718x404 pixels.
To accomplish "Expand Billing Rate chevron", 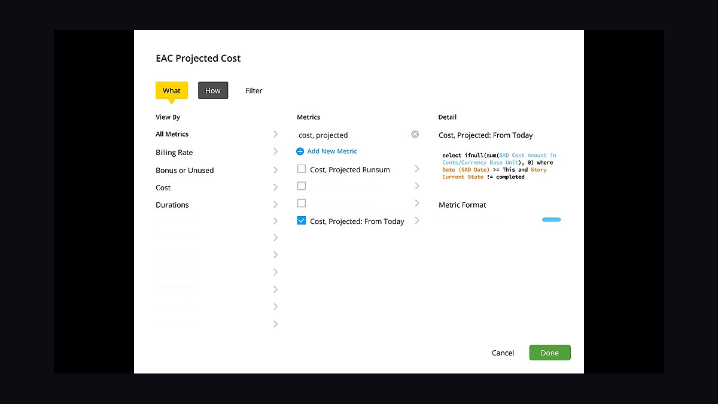I will point(275,151).
